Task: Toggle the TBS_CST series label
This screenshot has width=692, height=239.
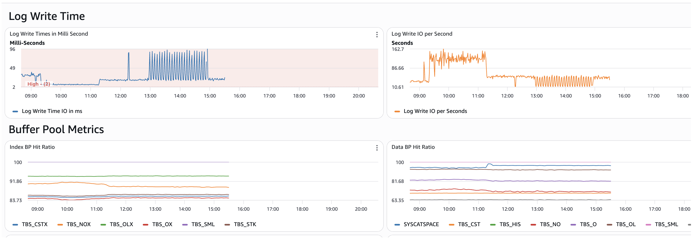Action: pyautogui.click(x=469, y=224)
